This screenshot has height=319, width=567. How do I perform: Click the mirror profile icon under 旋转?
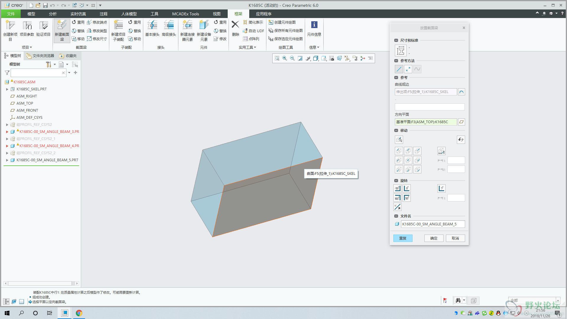[397, 207]
